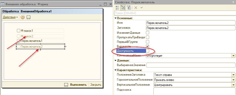Collapse the Характеристики properties section
Screen dimensions: 236x95
116,70
